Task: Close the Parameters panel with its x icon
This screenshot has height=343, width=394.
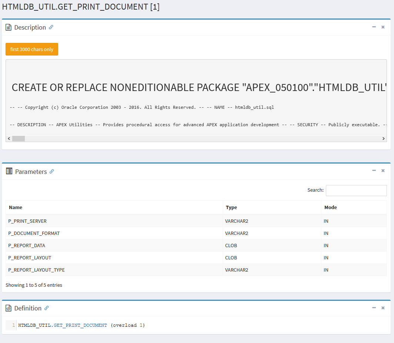Action: click(383, 171)
